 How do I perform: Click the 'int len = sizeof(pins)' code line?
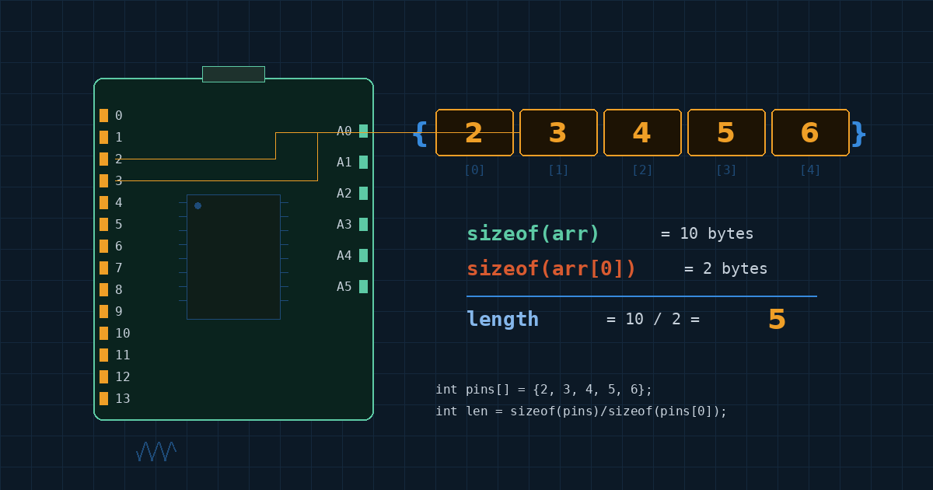click(x=581, y=411)
